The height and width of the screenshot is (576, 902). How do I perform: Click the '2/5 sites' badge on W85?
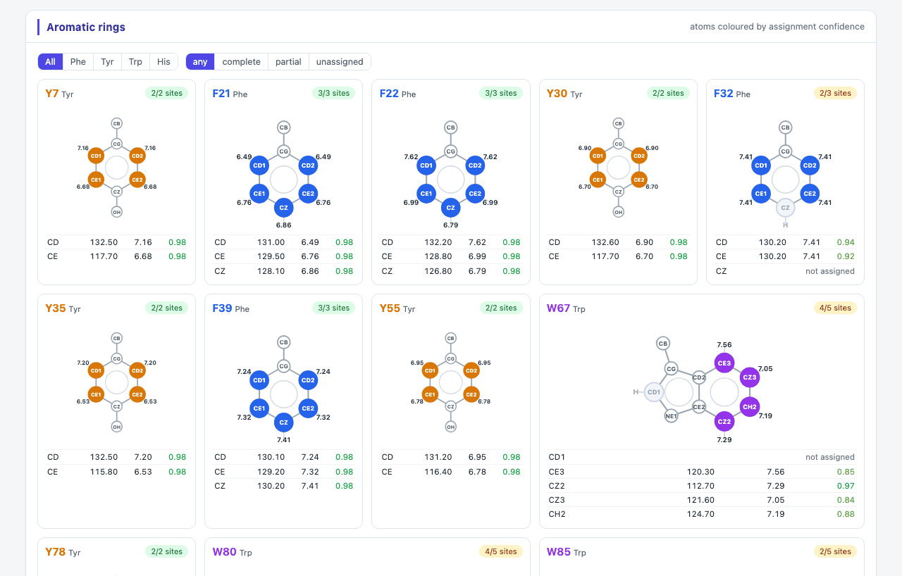click(835, 551)
